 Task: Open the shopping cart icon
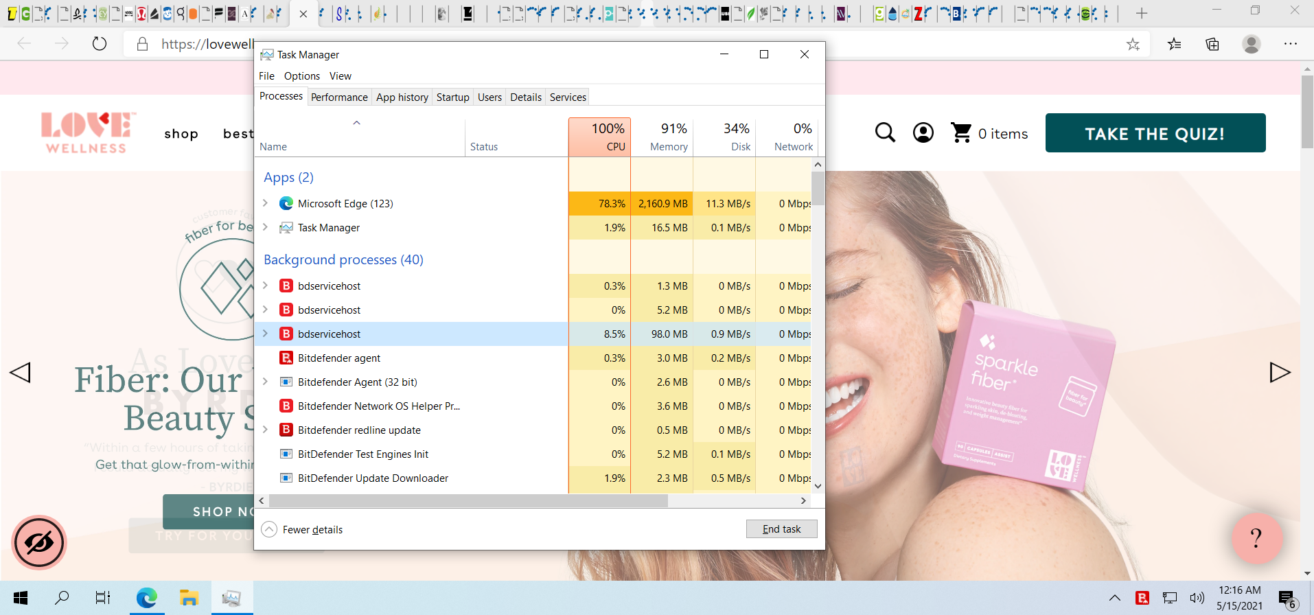[961, 132]
